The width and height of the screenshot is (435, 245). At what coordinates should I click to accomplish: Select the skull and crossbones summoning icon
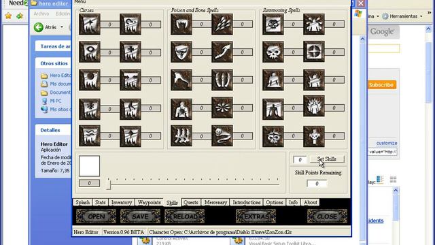tap(273, 24)
